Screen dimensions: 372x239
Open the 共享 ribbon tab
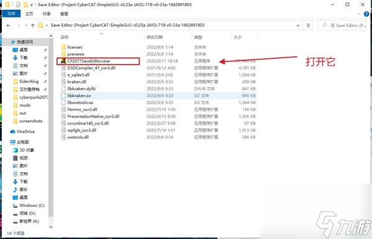[x=46, y=14]
